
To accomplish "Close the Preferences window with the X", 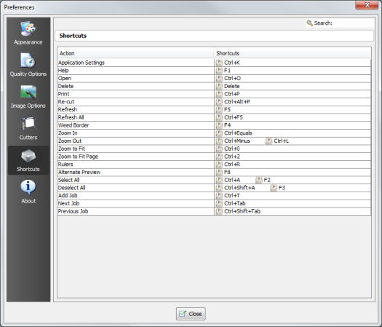I will click(x=367, y=5).
